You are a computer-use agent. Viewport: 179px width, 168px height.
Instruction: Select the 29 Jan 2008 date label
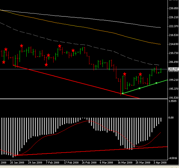tap(35, 163)
